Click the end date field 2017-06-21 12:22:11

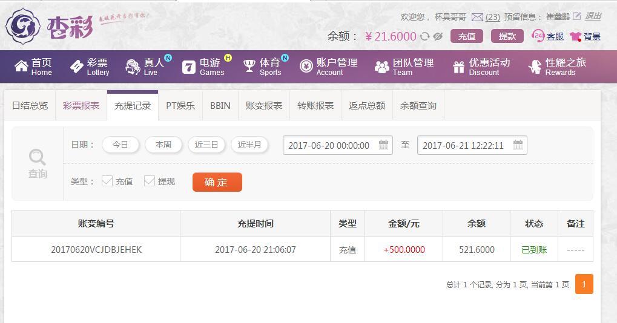pyautogui.click(x=472, y=145)
